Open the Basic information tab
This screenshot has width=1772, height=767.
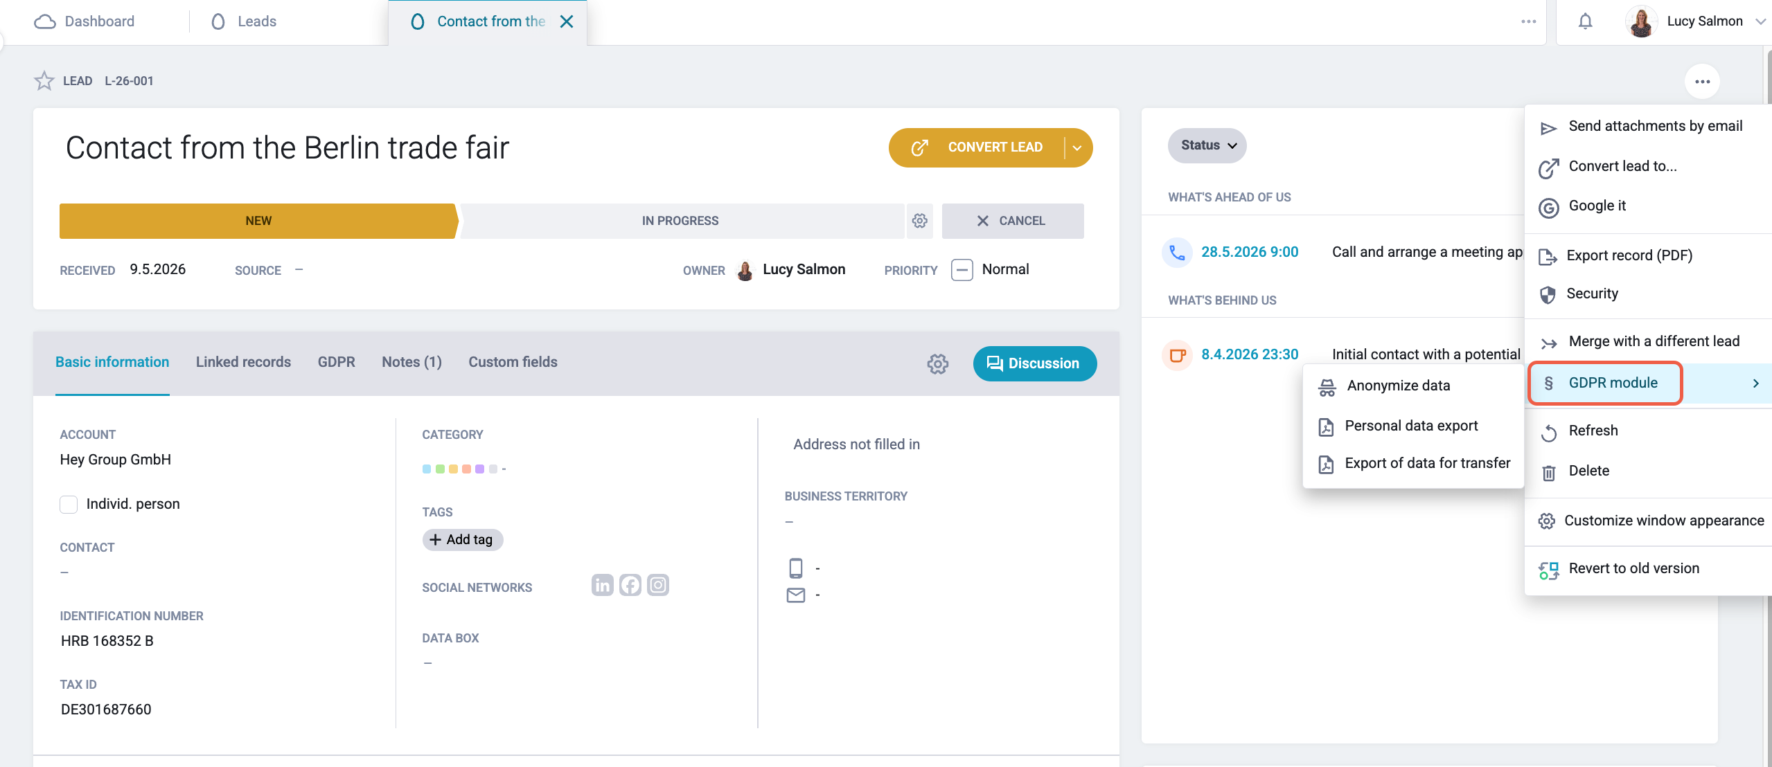(112, 362)
